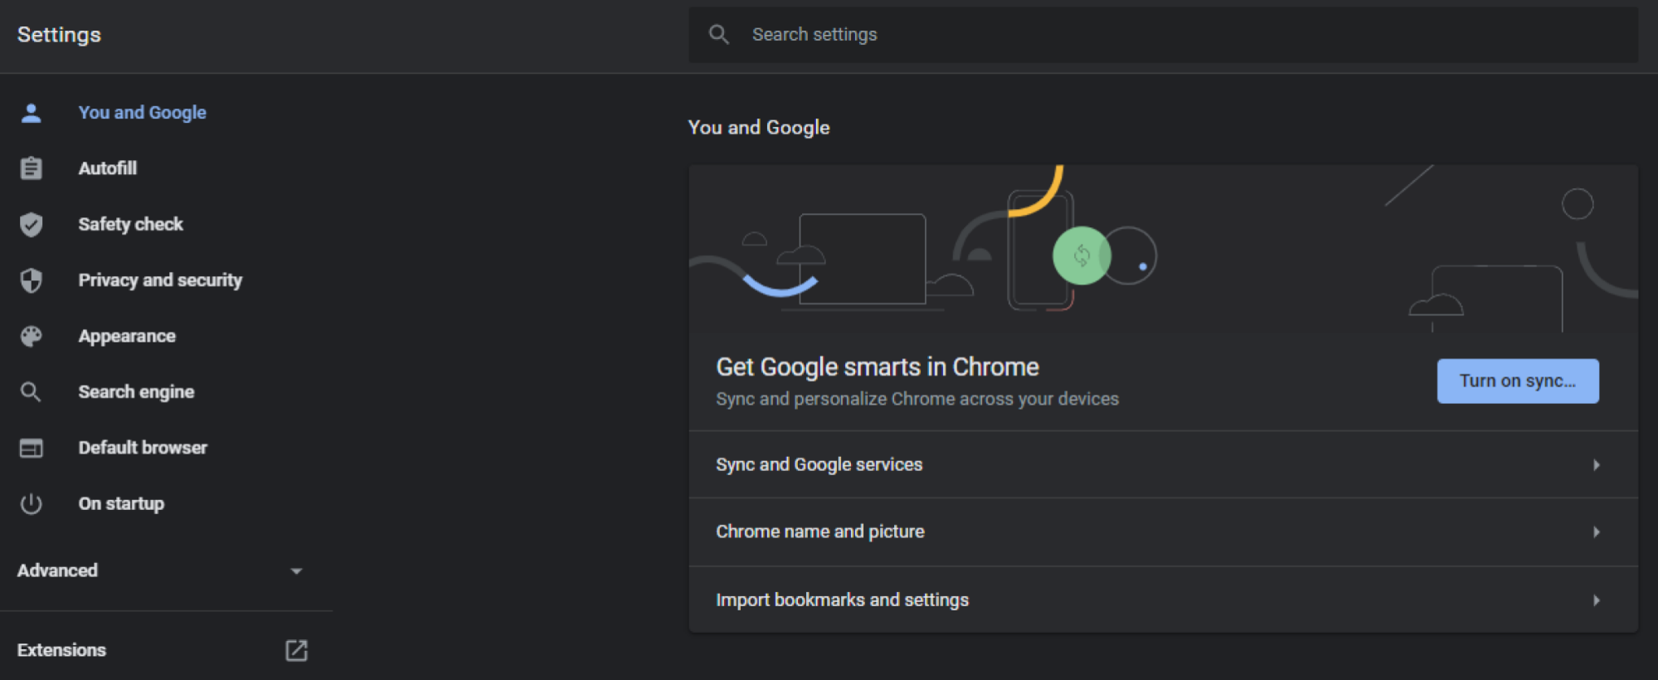Select Appearance in the sidebar
The image size is (1658, 680).
127,336
